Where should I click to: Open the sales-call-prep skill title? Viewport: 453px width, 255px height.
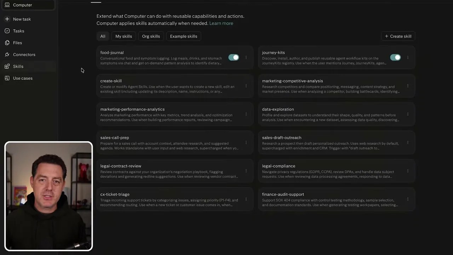(x=115, y=137)
